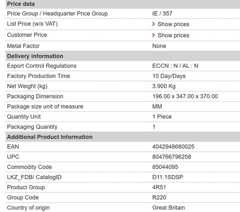The width and height of the screenshot is (240, 212).
Task: Open Show prices link for Customer Price
Action: pyautogui.click(x=173, y=36)
